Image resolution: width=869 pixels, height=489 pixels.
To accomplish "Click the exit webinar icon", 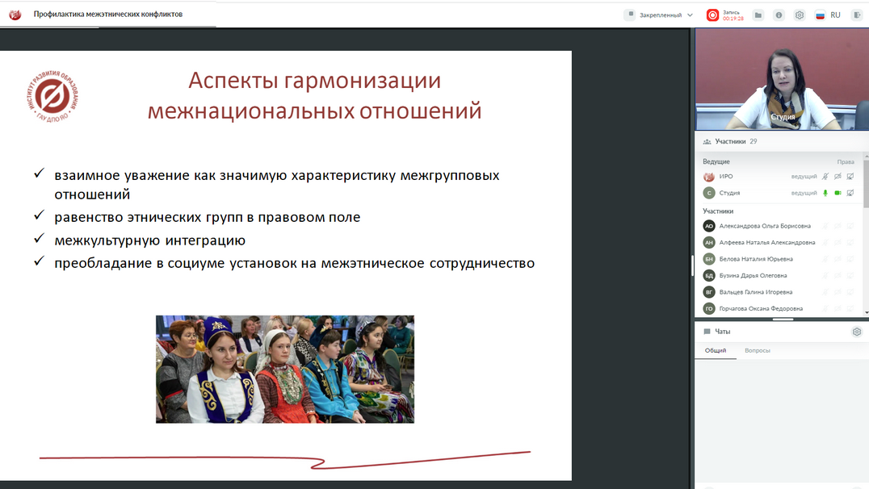I will click(857, 15).
